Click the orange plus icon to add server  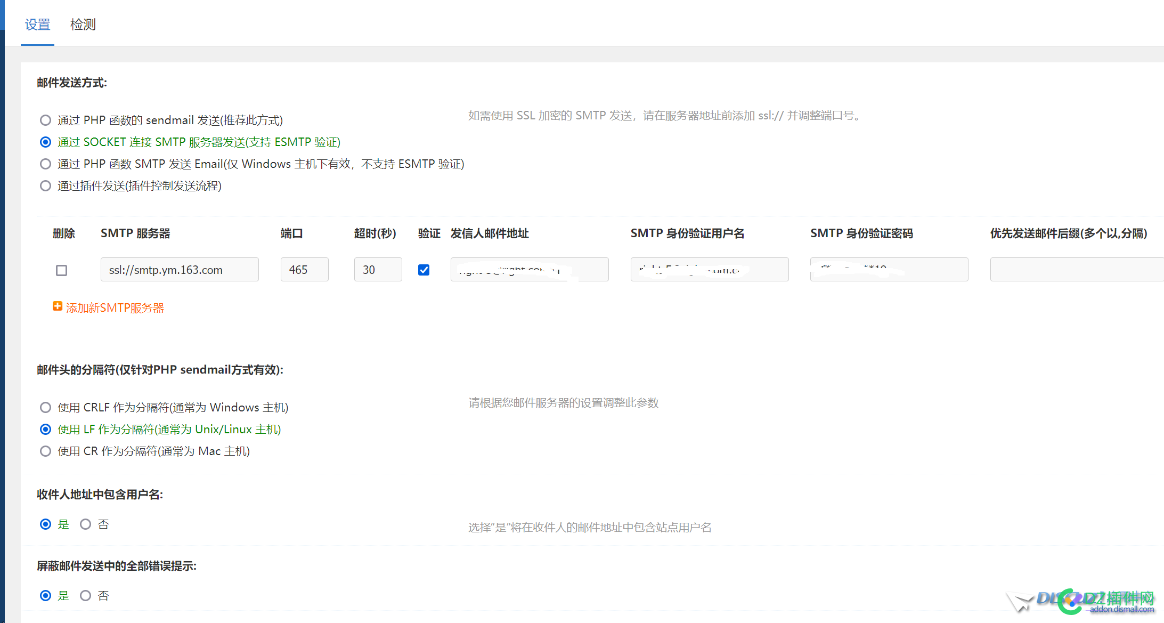pos(58,306)
